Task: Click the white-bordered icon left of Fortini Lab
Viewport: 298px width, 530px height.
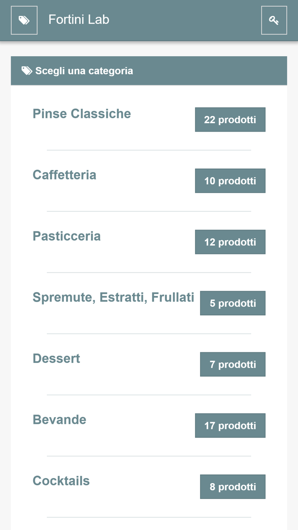Action: pyautogui.click(x=24, y=20)
